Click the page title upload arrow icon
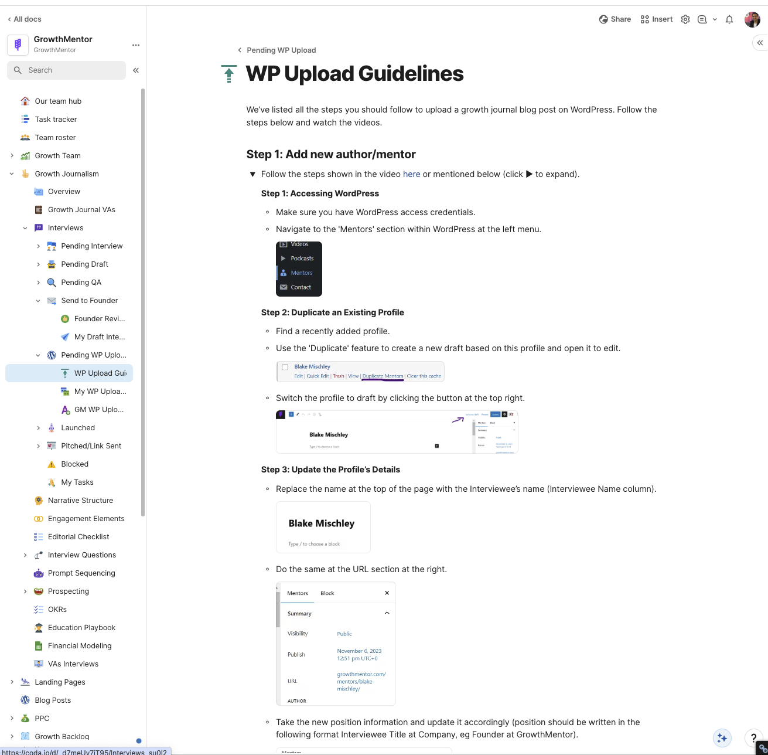This screenshot has width=768, height=755. tap(229, 74)
